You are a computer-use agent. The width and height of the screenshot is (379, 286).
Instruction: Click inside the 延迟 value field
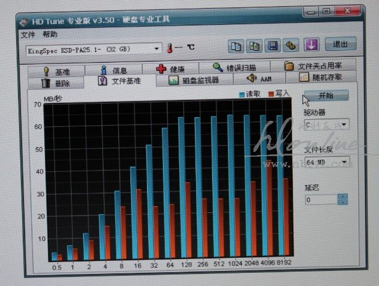pyautogui.click(x=321, y=200)
